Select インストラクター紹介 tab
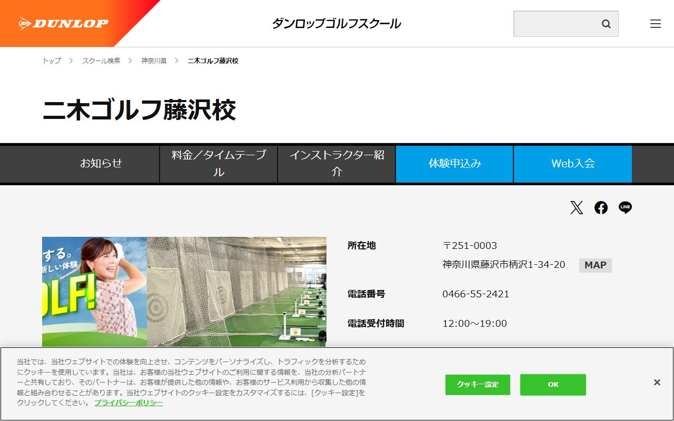Image resolution: width=674 pixels, height=421 pixels. pos(336,164)
